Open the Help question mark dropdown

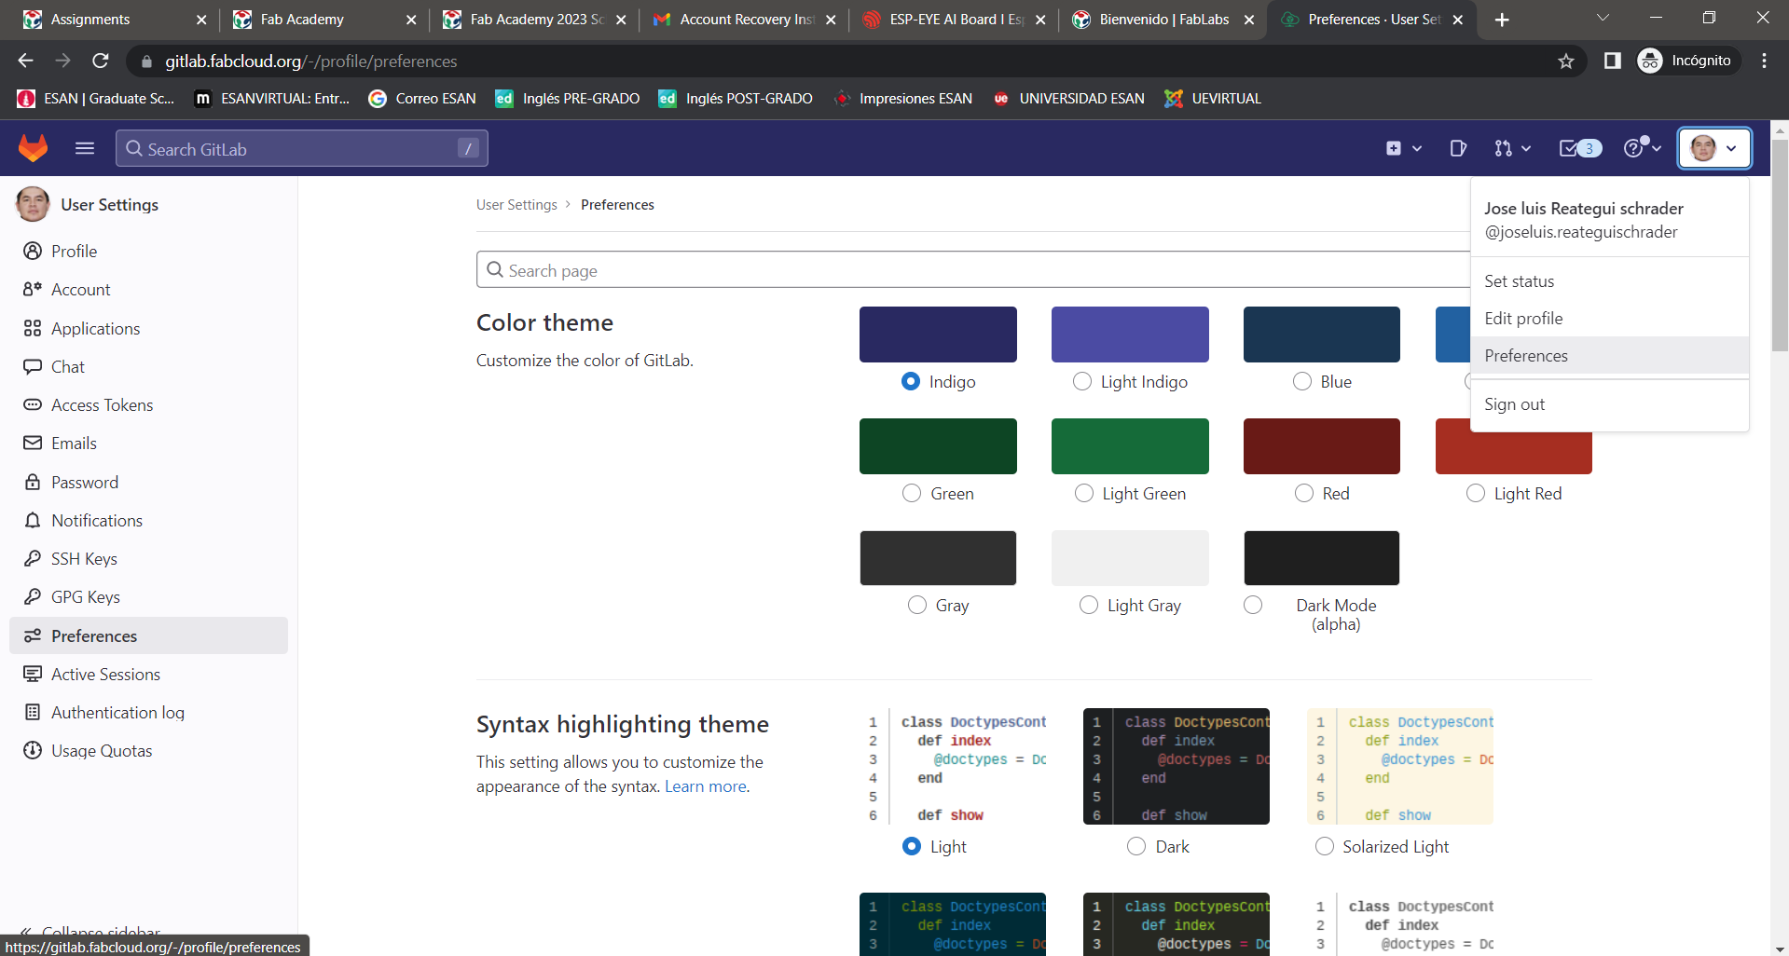[x=1642, y=147]
